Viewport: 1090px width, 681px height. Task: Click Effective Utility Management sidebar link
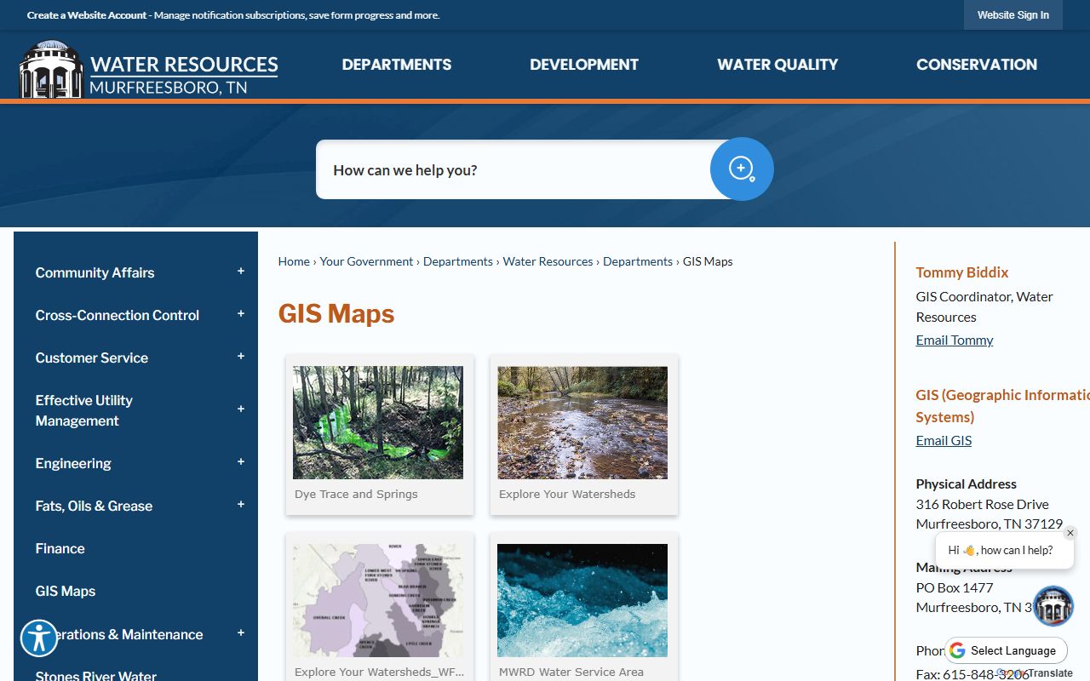click(84, 410)
